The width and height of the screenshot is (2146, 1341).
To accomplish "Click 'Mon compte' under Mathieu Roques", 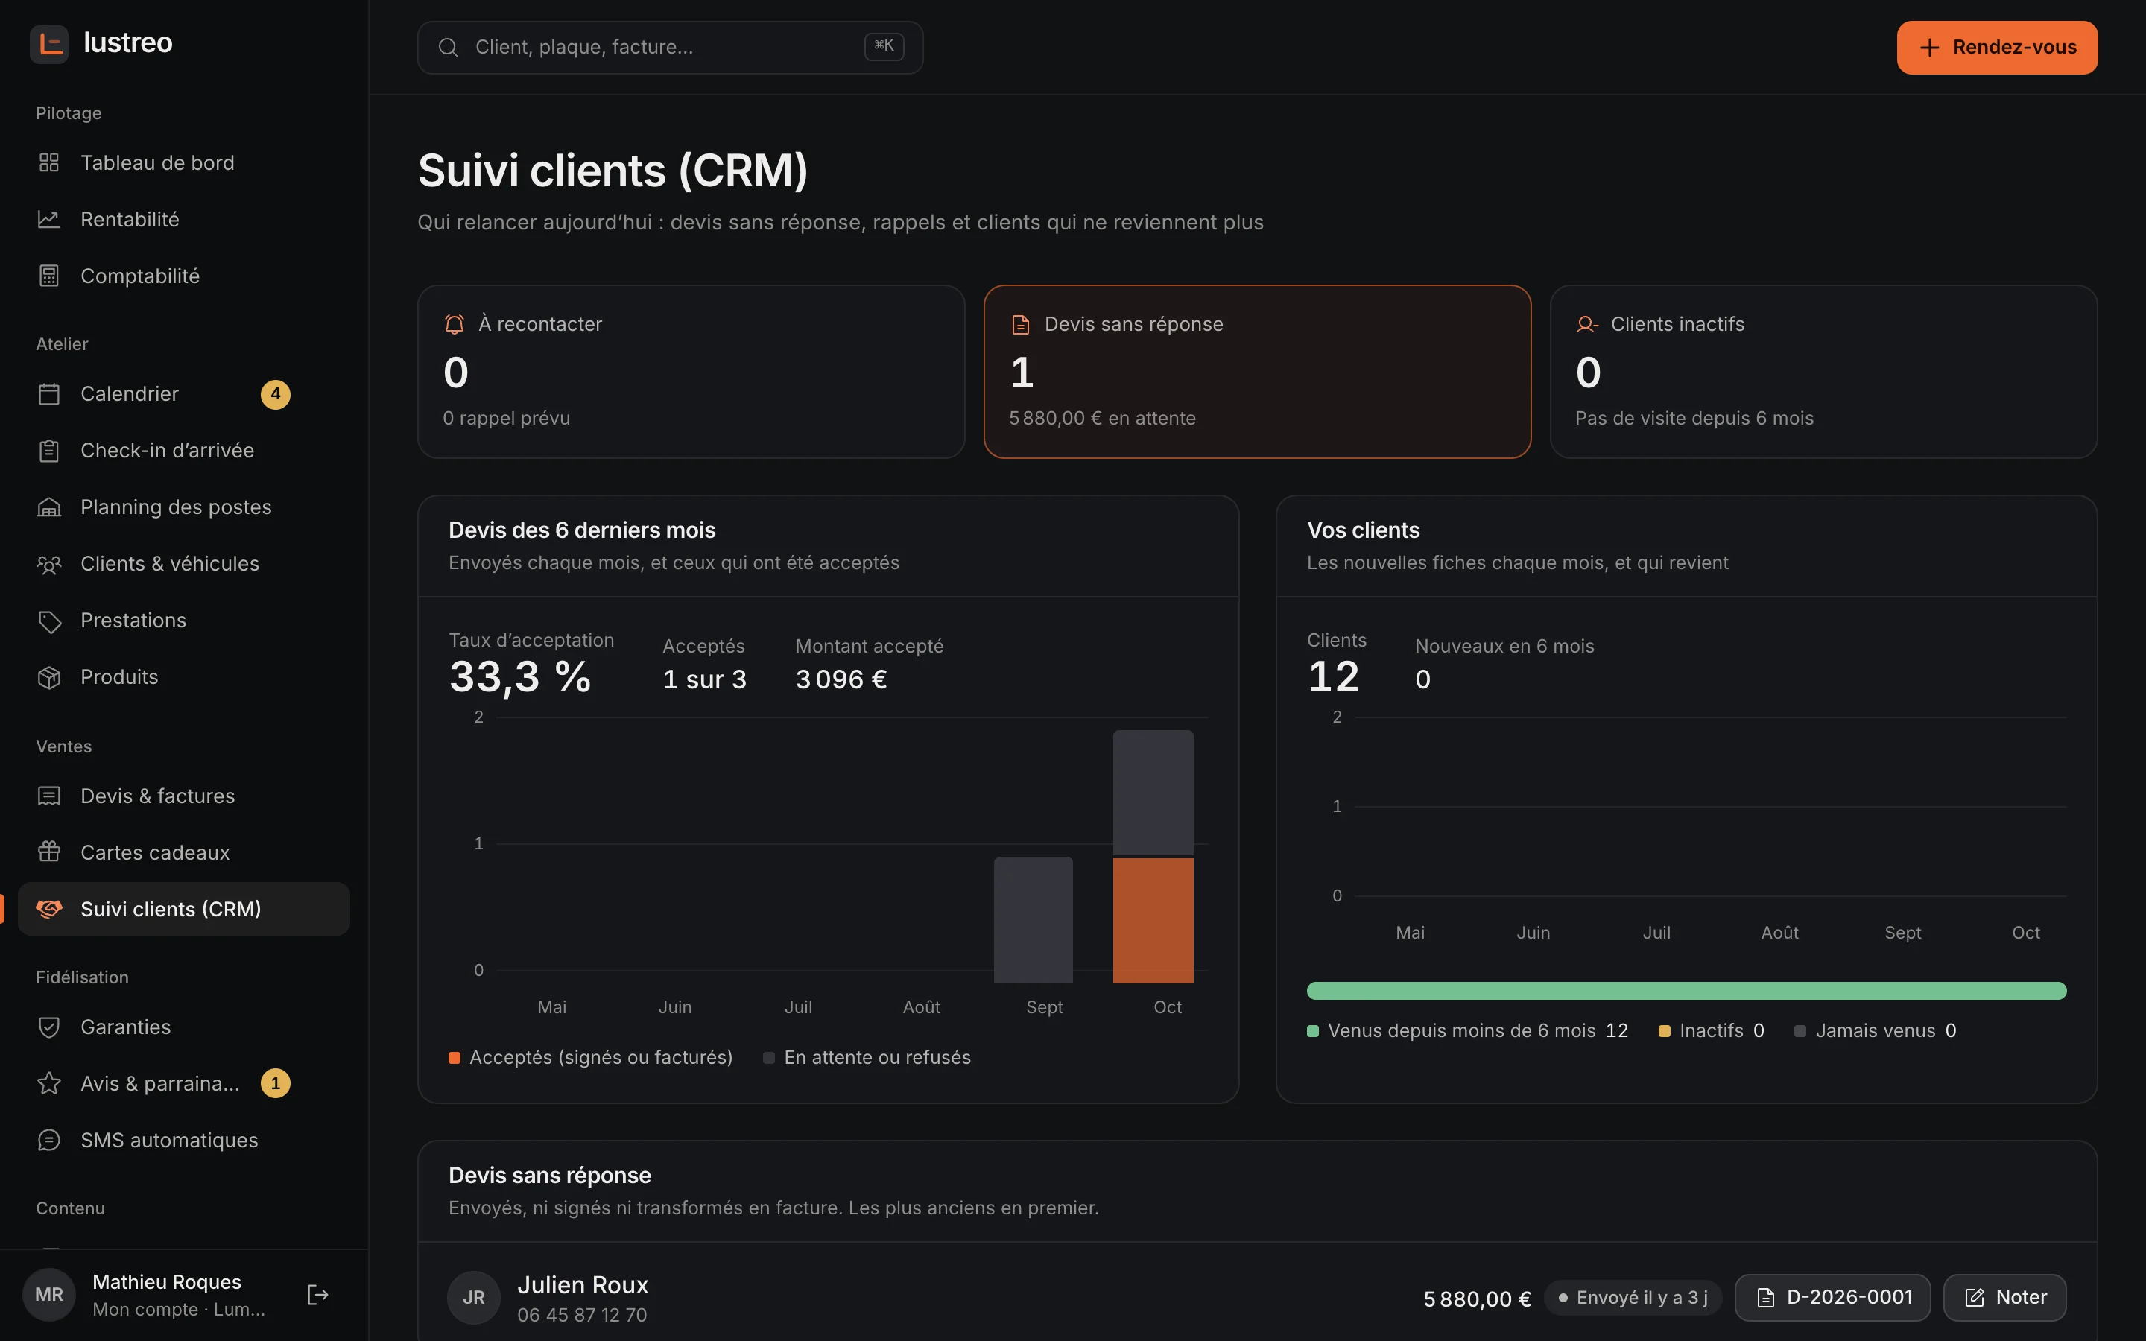I will (x=145, y=1310).
